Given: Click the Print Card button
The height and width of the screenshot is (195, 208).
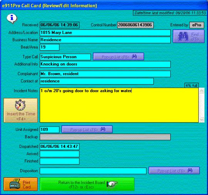Looking at the screenshot, I should tap(21, 184).
